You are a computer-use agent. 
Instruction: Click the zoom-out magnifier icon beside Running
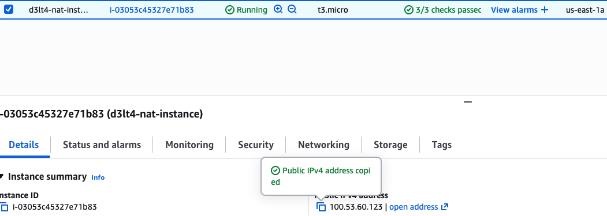tap(292, 10)
